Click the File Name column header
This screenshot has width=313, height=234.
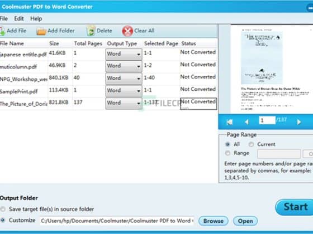(12, 43)
